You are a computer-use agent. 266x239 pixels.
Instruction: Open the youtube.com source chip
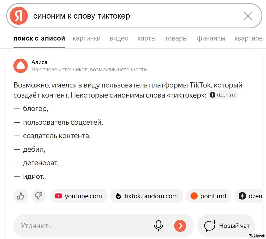[x=79, y=196]
